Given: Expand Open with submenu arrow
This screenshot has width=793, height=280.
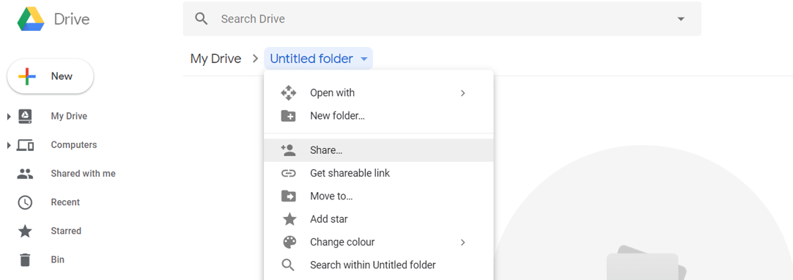Looking at the screenshot, I should pos(462,93).
